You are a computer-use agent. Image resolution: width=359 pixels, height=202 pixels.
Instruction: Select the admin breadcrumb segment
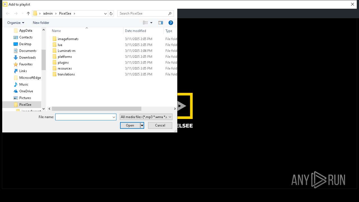48,13
